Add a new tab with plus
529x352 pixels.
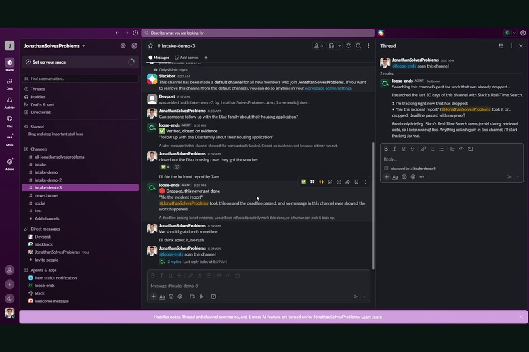[206, 58]
